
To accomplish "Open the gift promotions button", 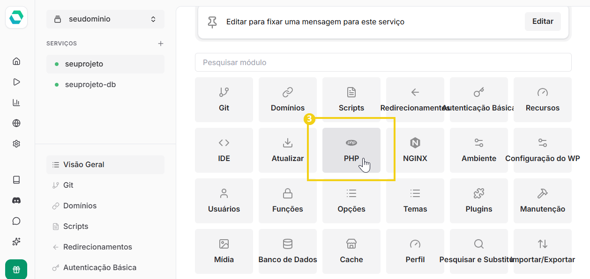I will tap(16, 269).
